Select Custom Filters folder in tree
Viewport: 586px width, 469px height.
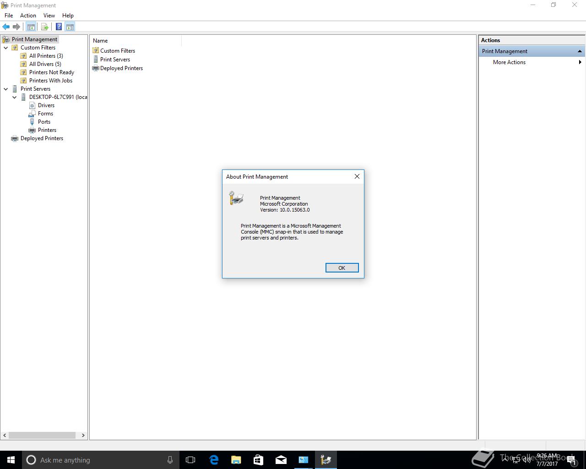coord(38,48)
